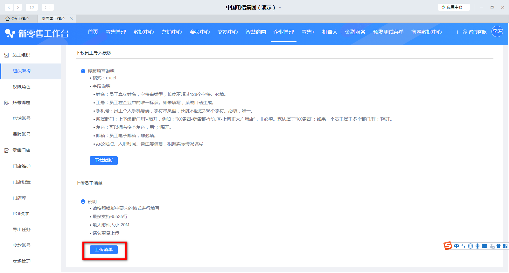
Task: Click the browser back arrow button
Action: 9,7
